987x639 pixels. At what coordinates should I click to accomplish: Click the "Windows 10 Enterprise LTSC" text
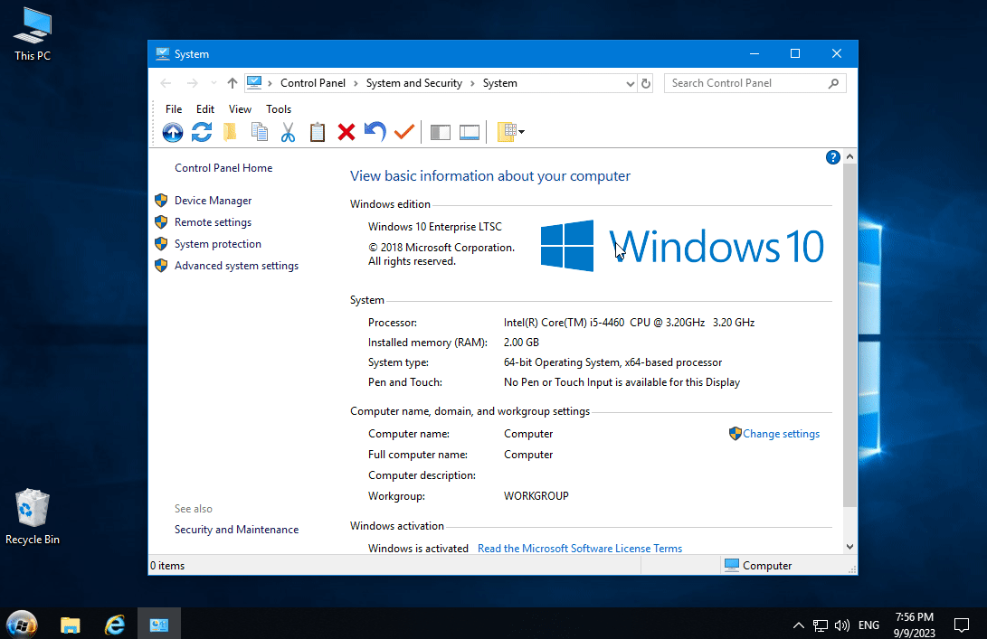(x=435, y=227)
